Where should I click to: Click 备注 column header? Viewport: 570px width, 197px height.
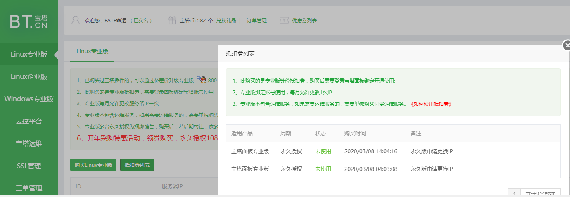[416, 134]
